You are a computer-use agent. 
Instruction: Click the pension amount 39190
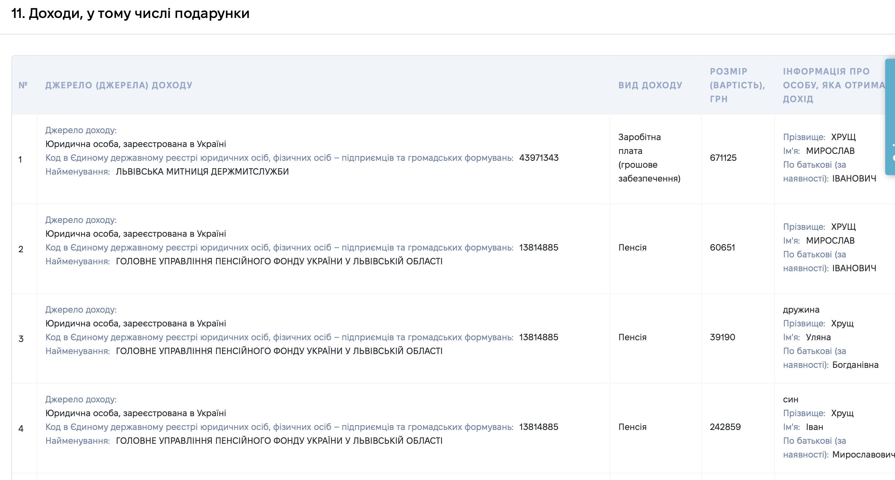(722, 337)
